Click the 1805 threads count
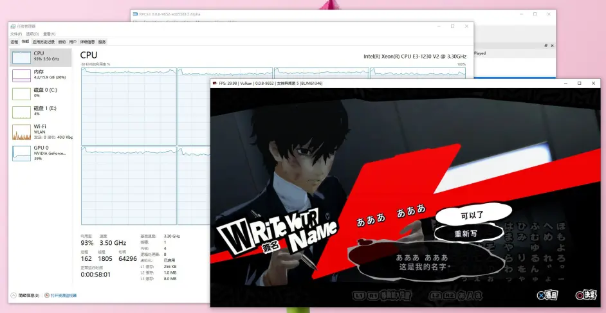 click(x=105, y=258)
